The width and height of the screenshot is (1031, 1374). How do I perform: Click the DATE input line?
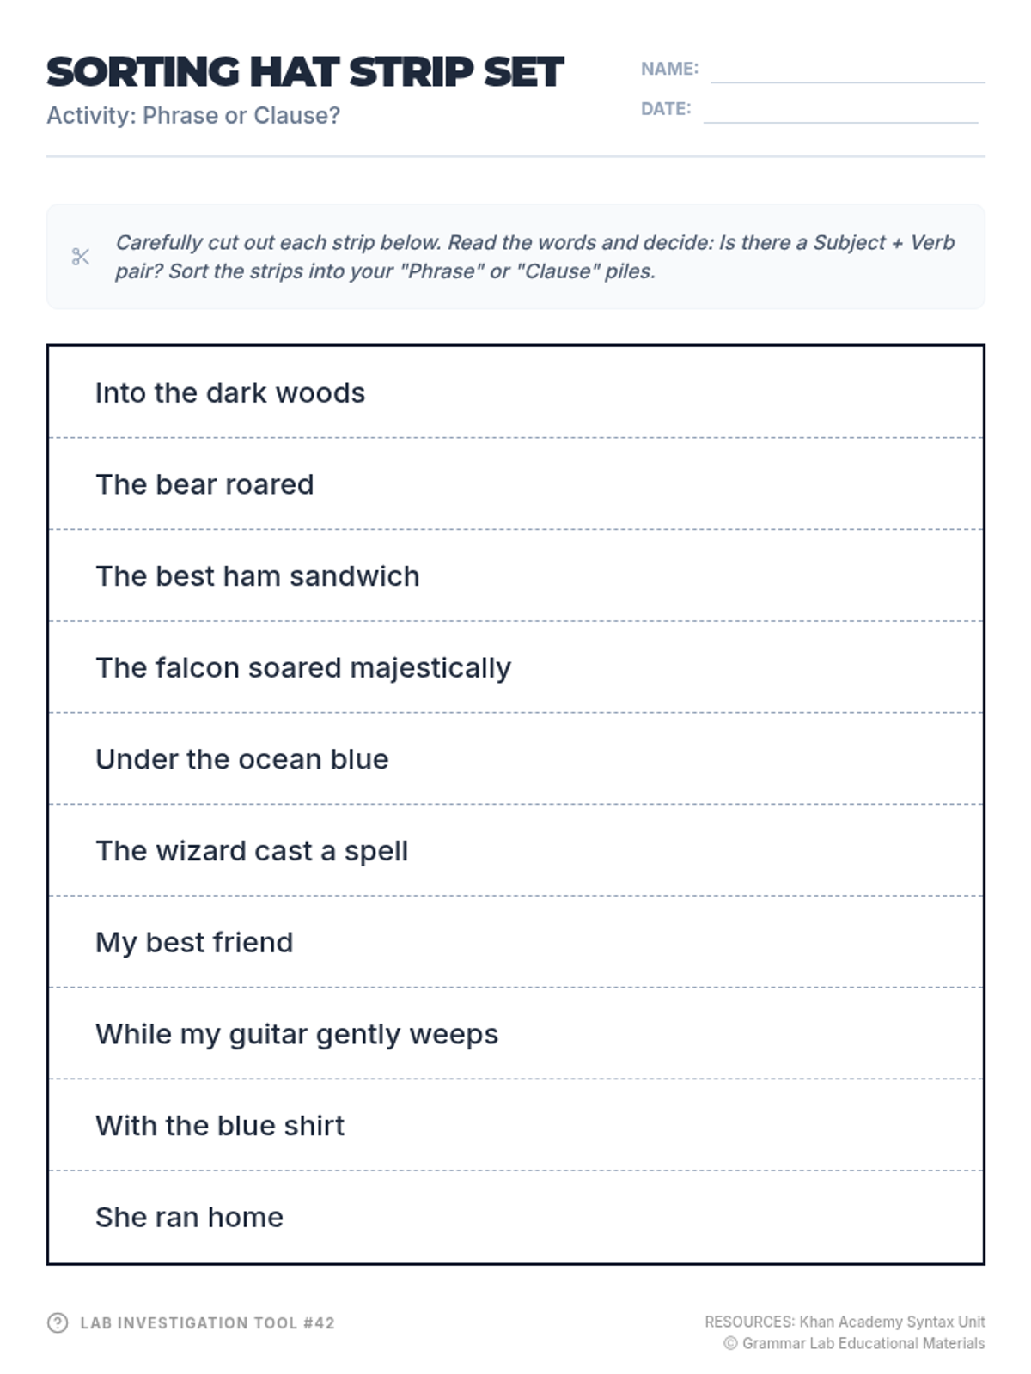[840, 111]
